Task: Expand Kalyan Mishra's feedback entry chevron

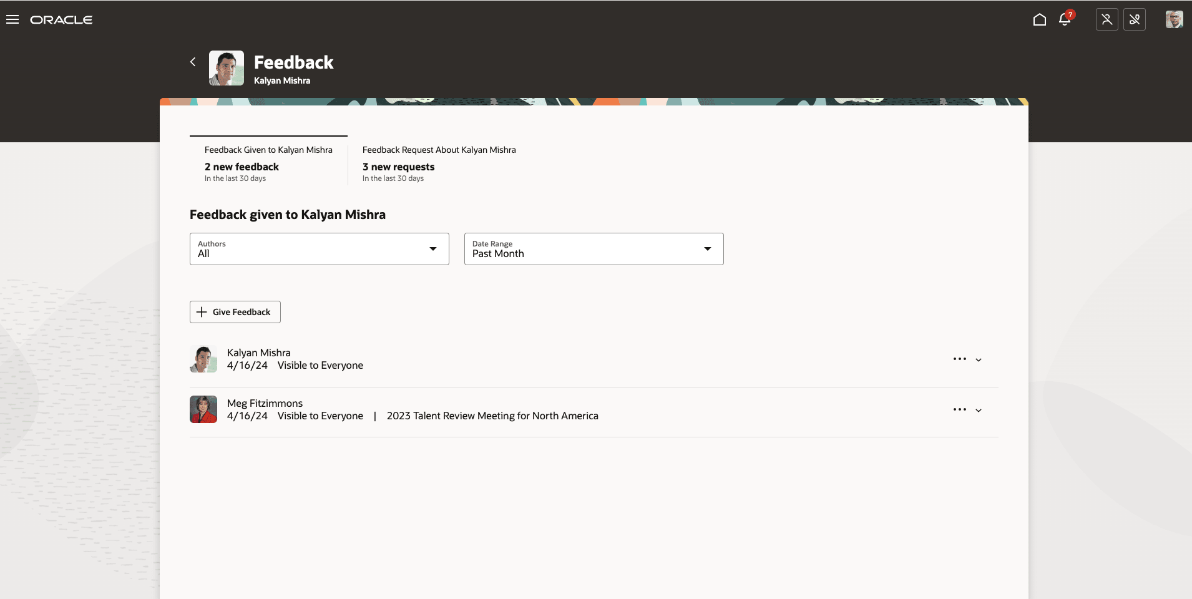Action: pos(978,359)
